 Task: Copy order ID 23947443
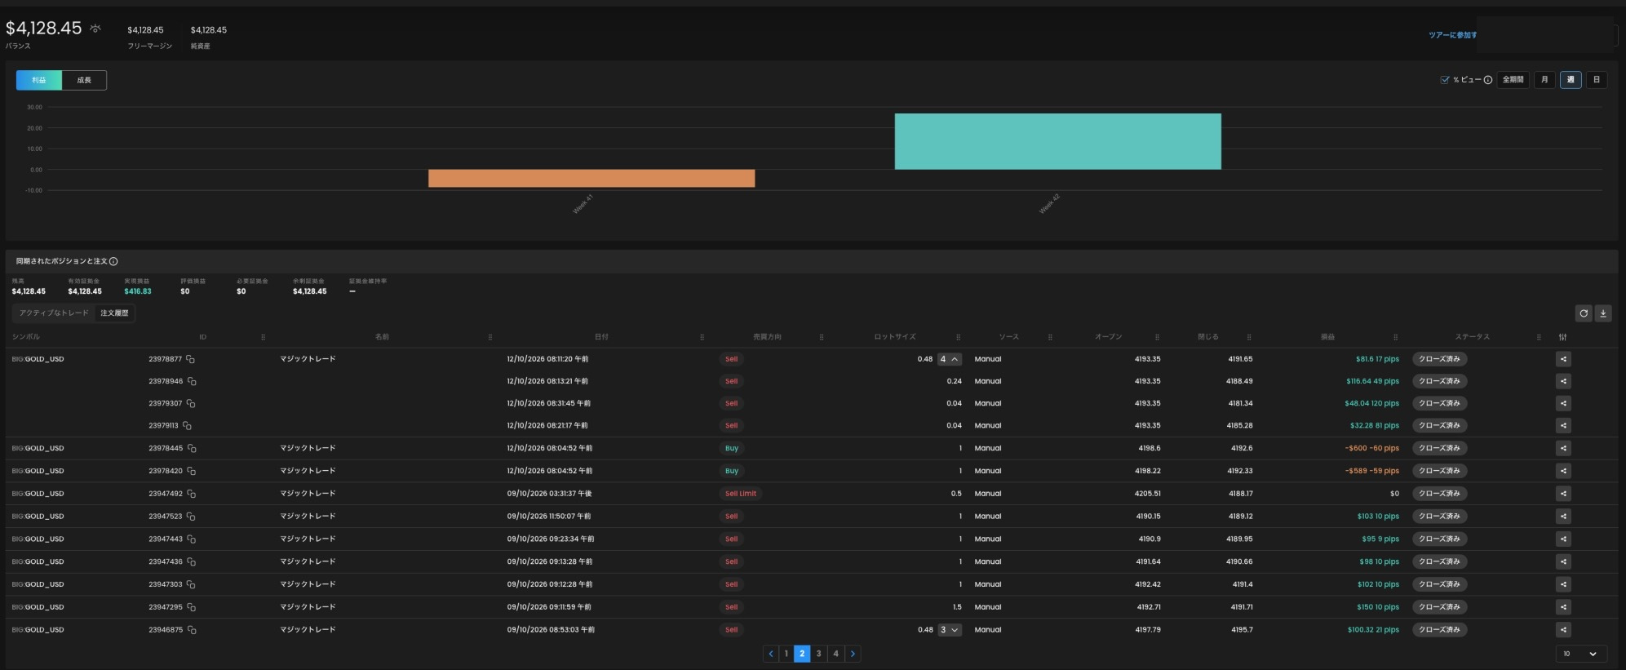[x=192, y=539]
